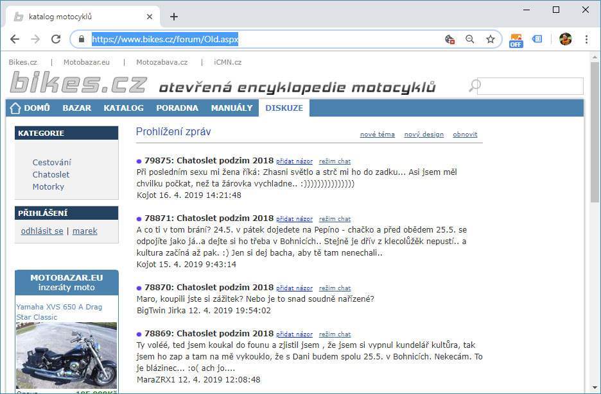The image size is (601, 394).
Task: Open the Chatoslet category link
Action: (x=51, y=174)
